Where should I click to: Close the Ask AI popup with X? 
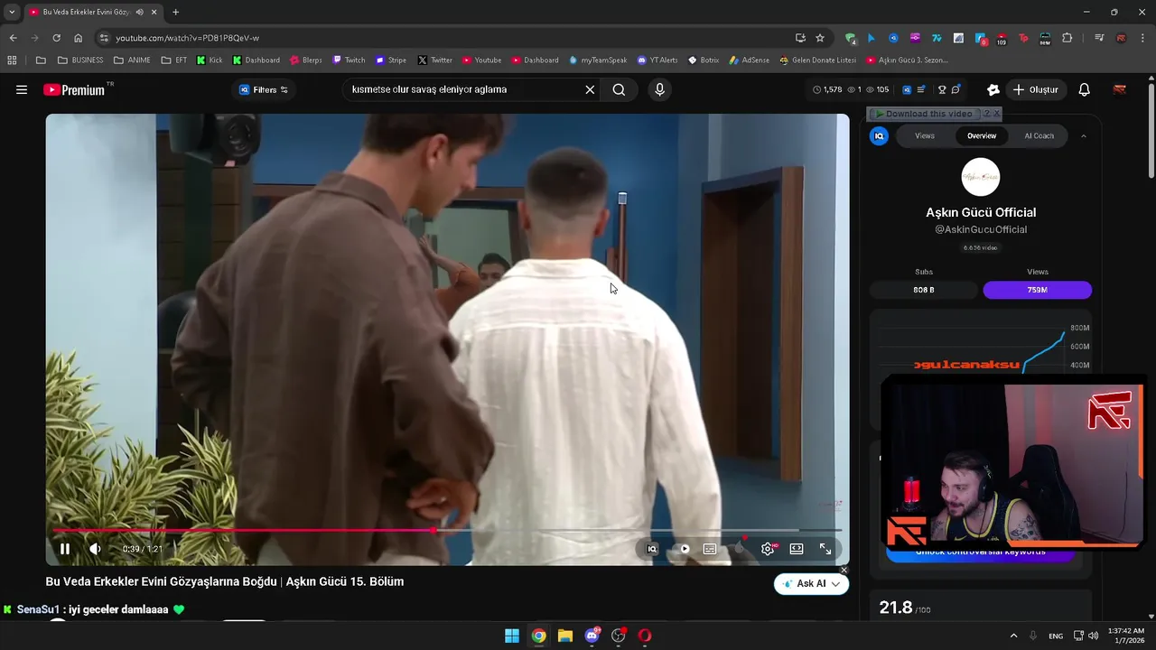point(844,570)
